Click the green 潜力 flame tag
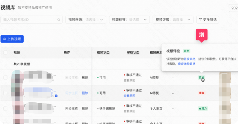Viewport: 238px width, 124px height. click(203, 108)
